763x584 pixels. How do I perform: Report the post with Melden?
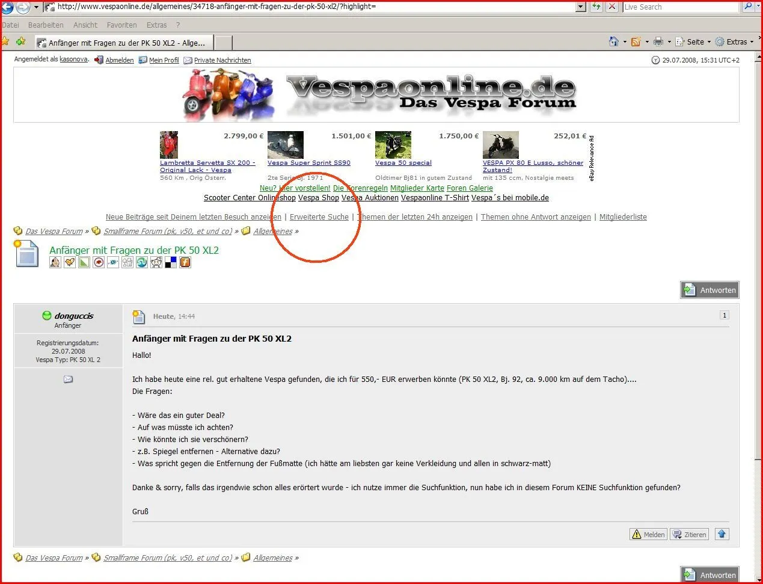click(648, 534)
